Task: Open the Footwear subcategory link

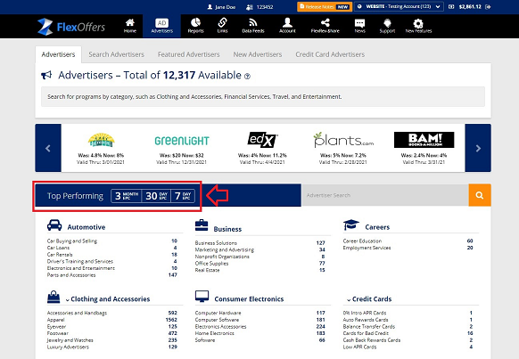Action: 58,333
